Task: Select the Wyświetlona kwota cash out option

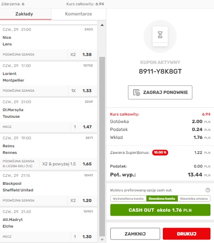Action: (x=128, y=198)
